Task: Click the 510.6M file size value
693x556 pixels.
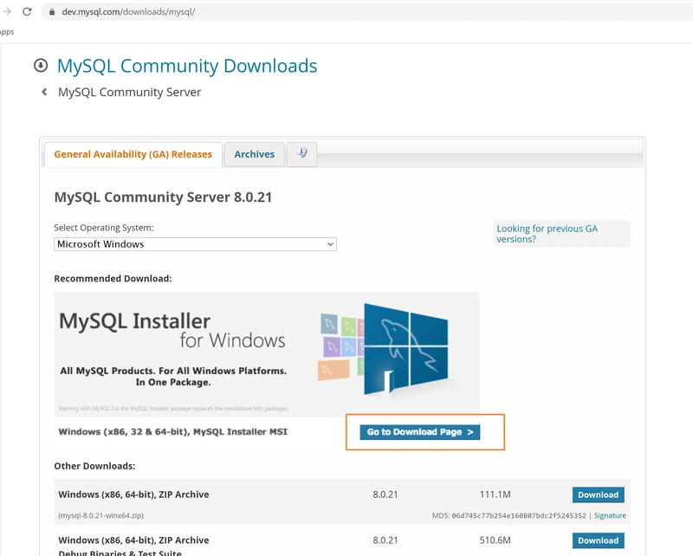Action: [495, 540]
